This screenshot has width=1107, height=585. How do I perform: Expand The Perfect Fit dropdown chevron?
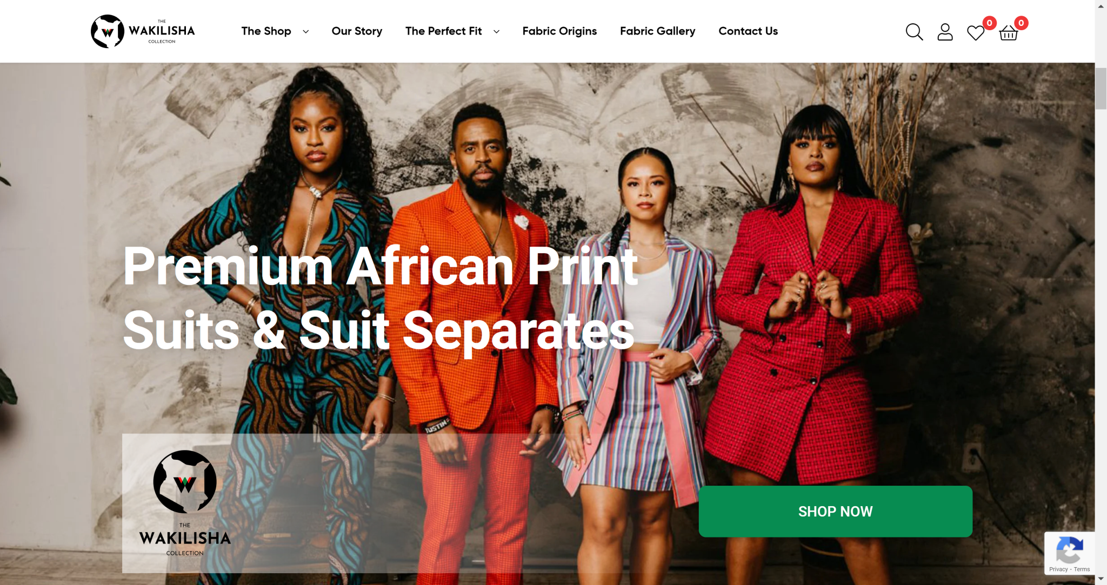496,31
